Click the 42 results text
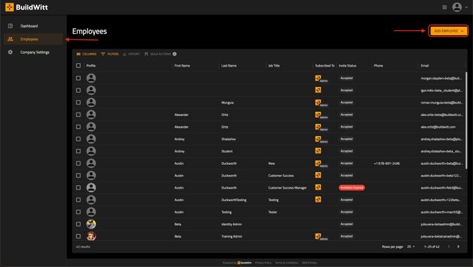This screenshot has height=267, width=473. pos(83,246)
